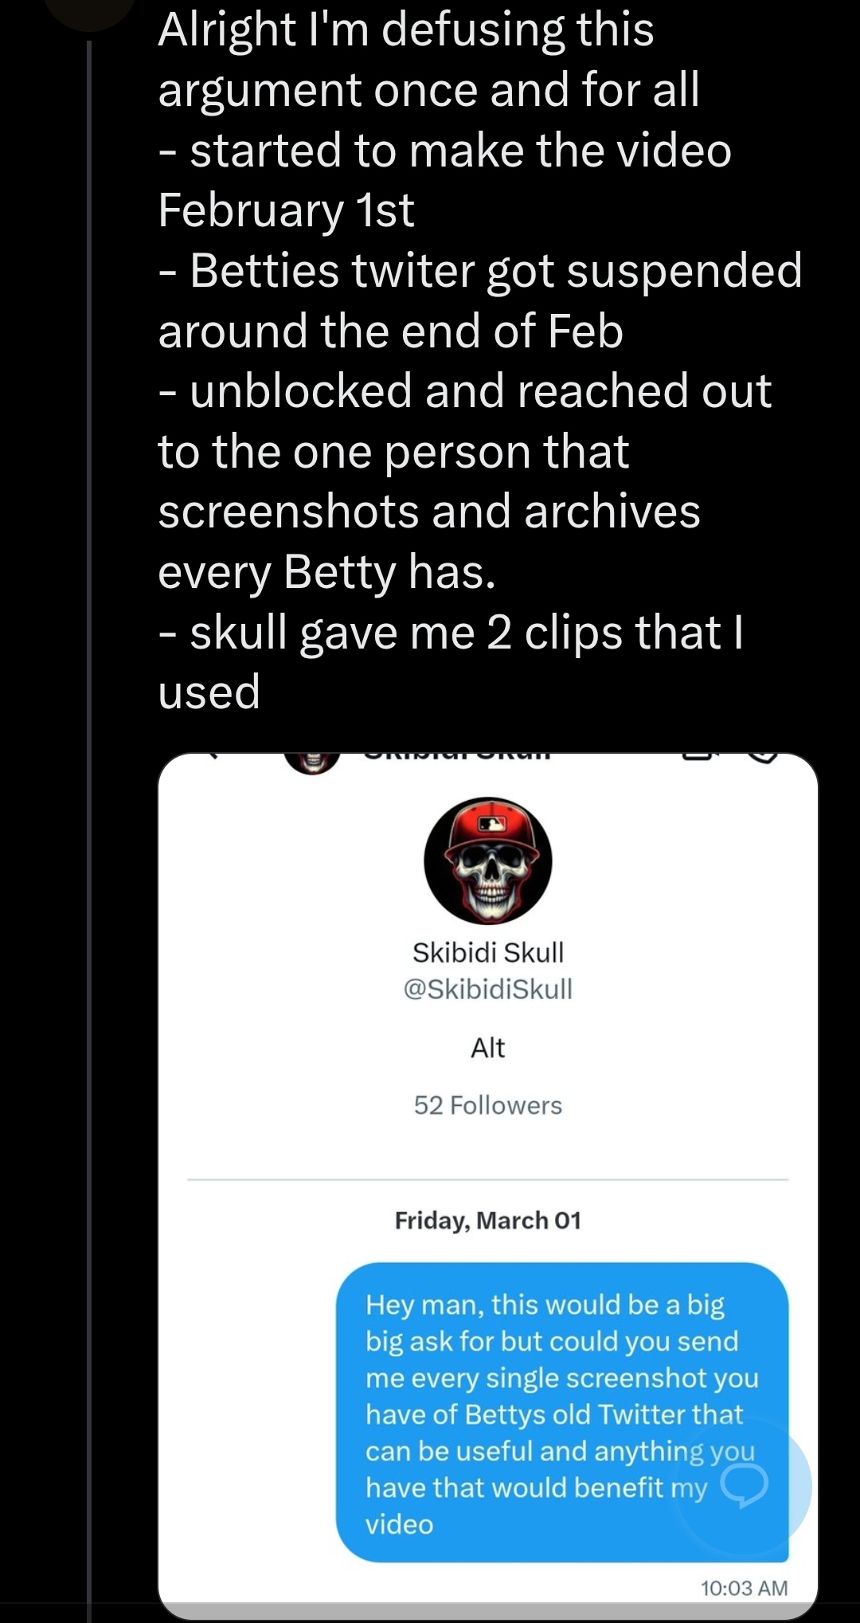
Task: Tap the @SkibidiSkull handle
Action: pyautogui.click(x=487, y=989)
